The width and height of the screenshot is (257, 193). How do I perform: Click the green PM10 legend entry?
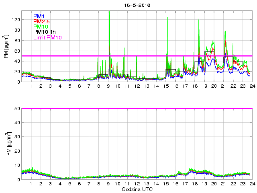(41, 27)
